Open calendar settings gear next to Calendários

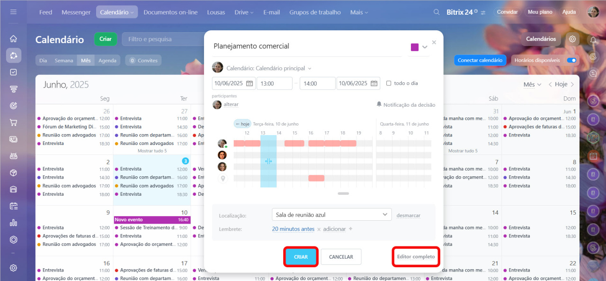(x=572, y=39)
